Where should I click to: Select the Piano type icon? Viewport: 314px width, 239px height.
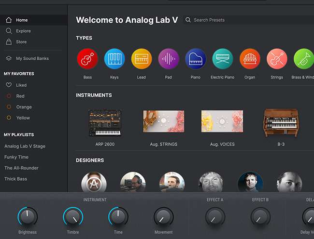coord(196,59)
